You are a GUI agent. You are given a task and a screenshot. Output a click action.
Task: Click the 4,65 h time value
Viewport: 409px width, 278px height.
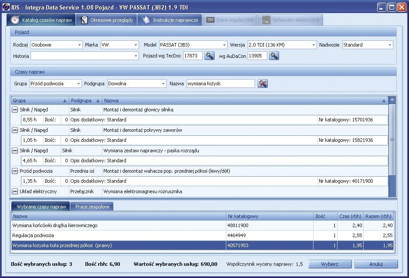[x=30, y=161]
